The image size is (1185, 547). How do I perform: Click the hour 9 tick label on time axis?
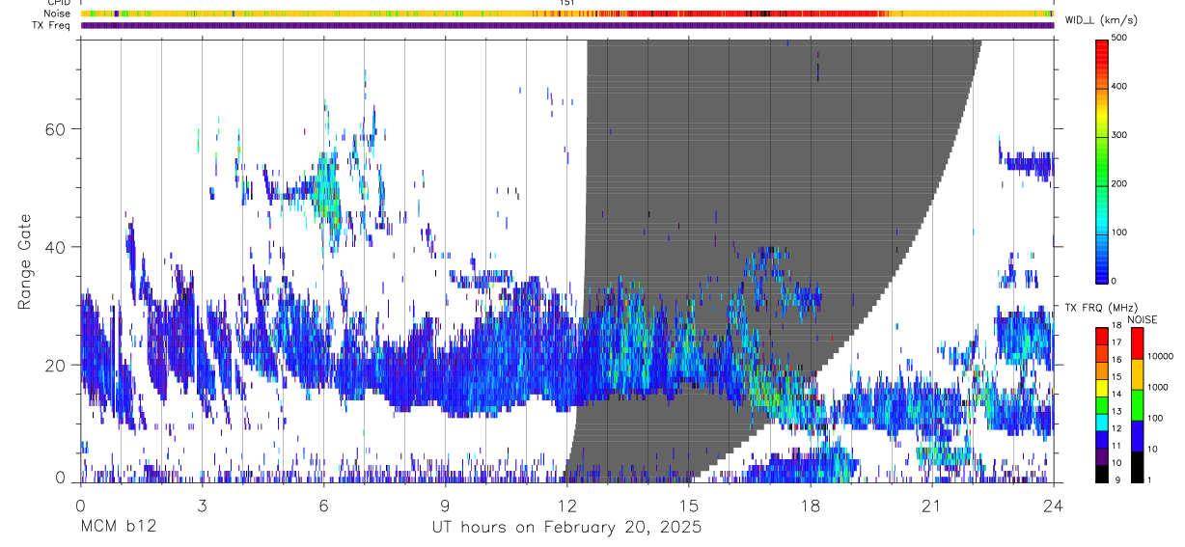tap(445, 506)
